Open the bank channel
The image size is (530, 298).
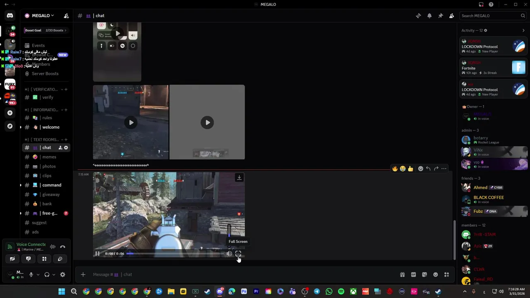(46, 204)
